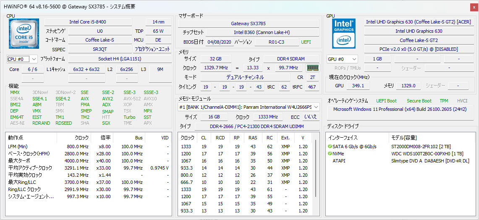Select the LFM (Min) operating point row
The image size is (479, 220).
tap(89, 147)
